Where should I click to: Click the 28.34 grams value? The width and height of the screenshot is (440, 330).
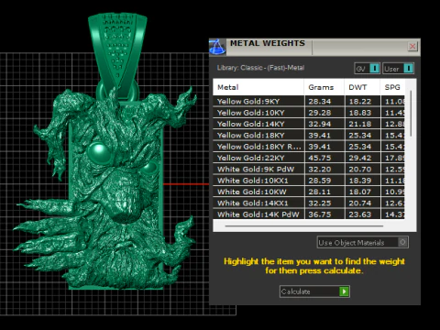pos(319,102)
